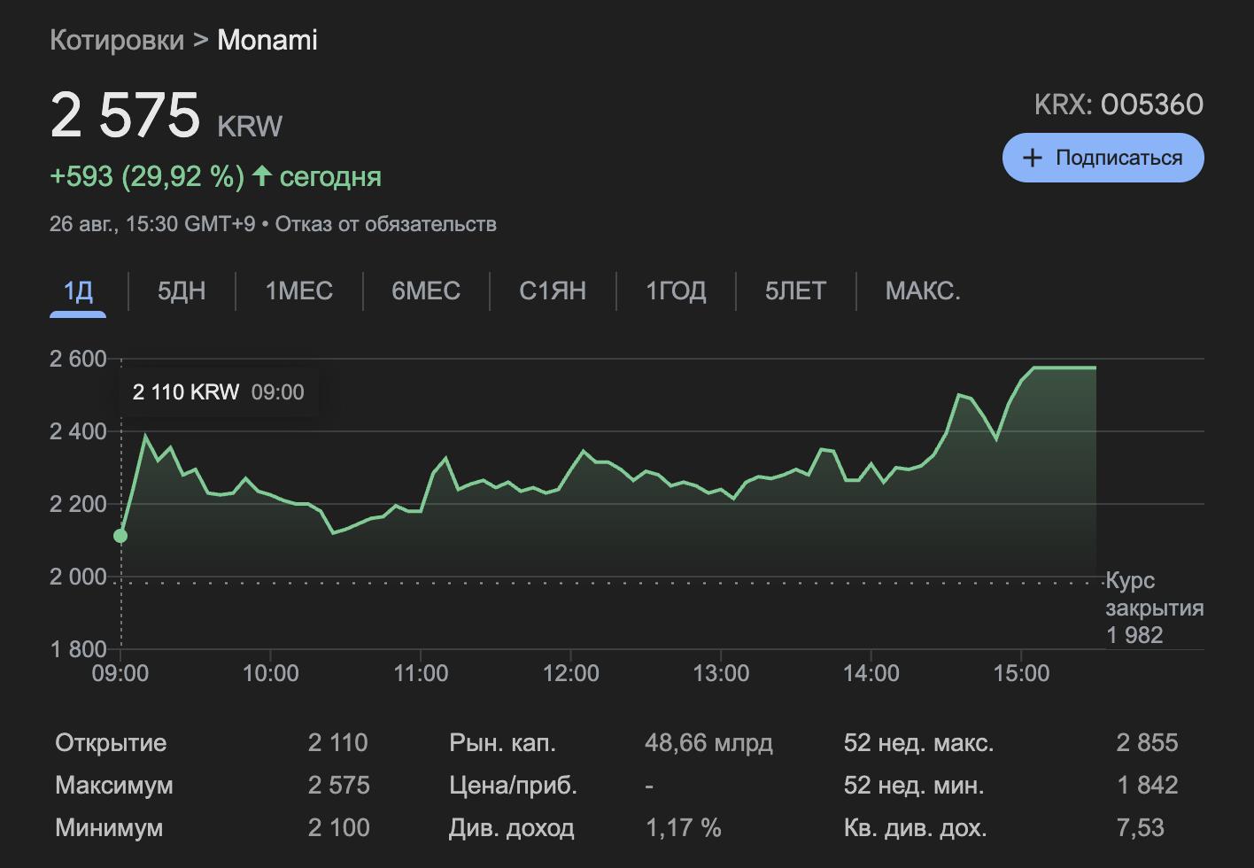This screenshot has height=868, width=1254.
Task: Click the Рын. кап. label
Action: click(502, 742)
